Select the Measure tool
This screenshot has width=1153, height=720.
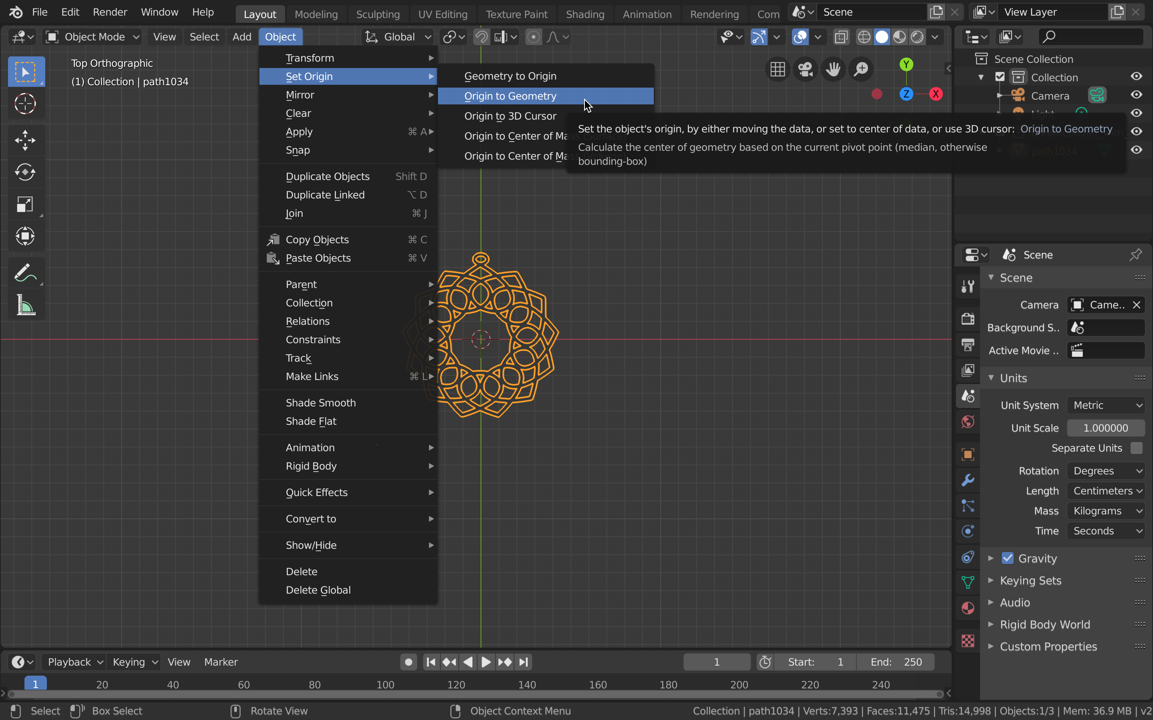[25, 305]
